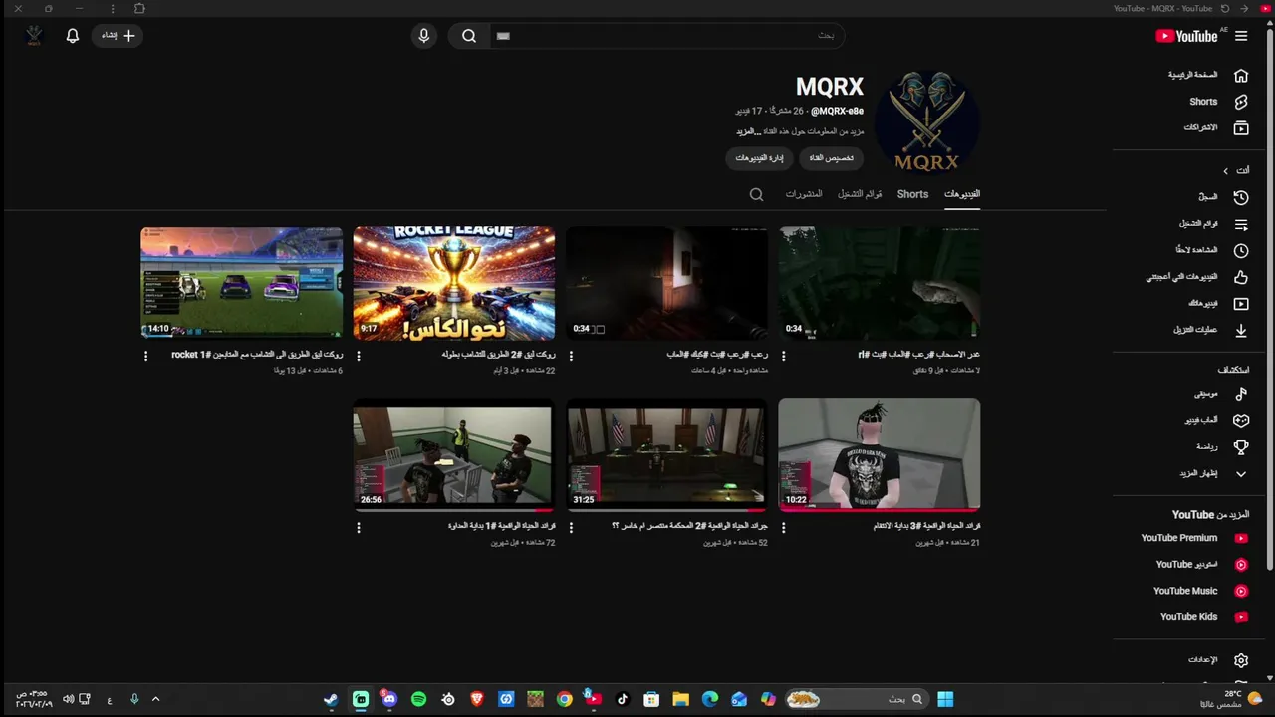
Task: Click the search magnifier button
Action: pos(469,36)
